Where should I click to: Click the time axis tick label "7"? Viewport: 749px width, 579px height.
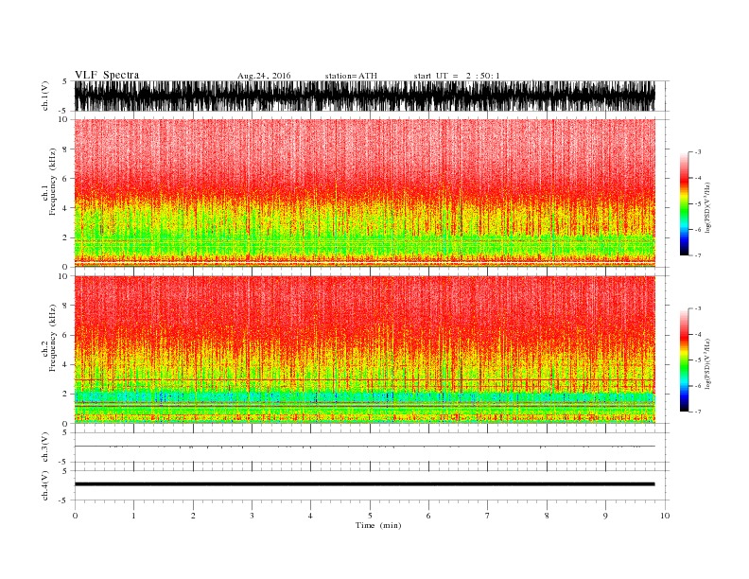click(487, 516)
